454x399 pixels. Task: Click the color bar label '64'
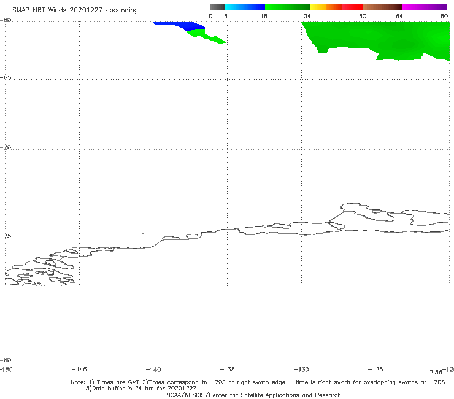[399, 17]
